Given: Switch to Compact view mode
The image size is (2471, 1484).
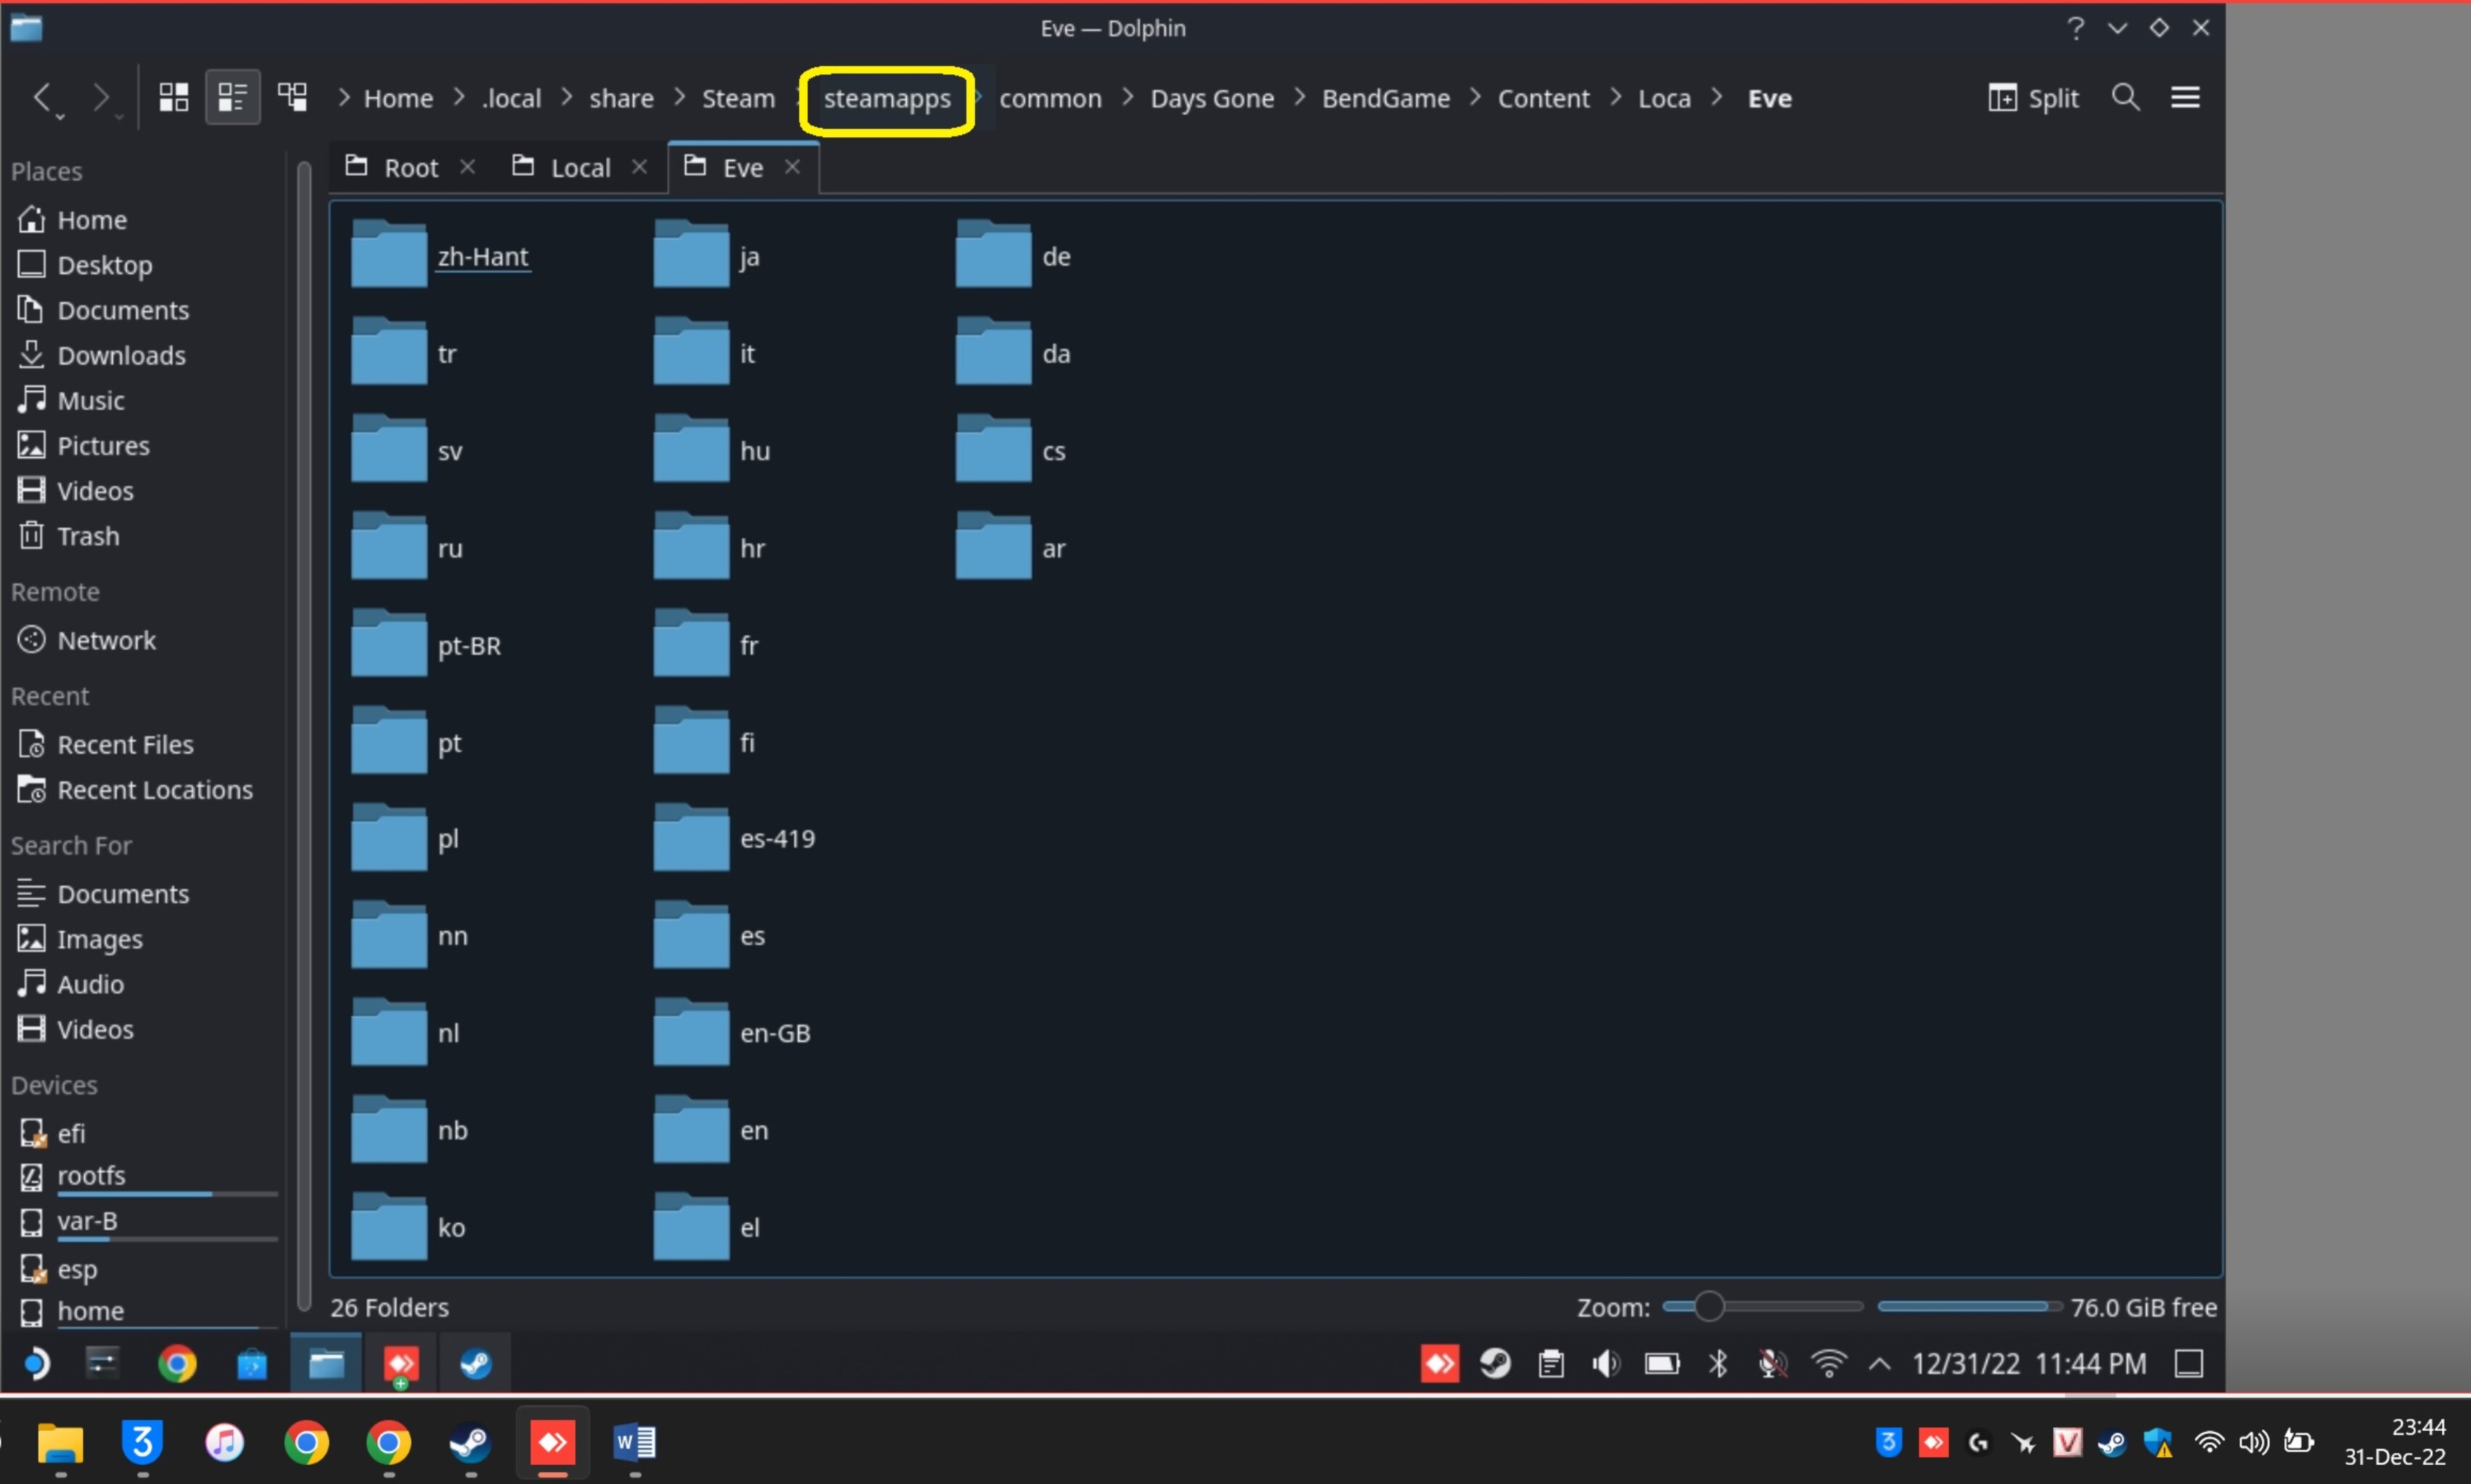Looking at the screenshot, I should pos(232,97).
